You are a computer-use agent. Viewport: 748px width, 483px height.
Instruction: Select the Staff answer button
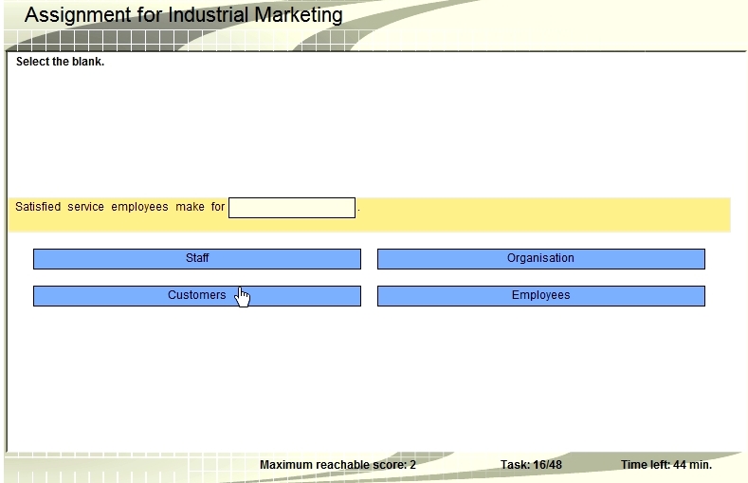pyautogui.click(x=197, y=259)
